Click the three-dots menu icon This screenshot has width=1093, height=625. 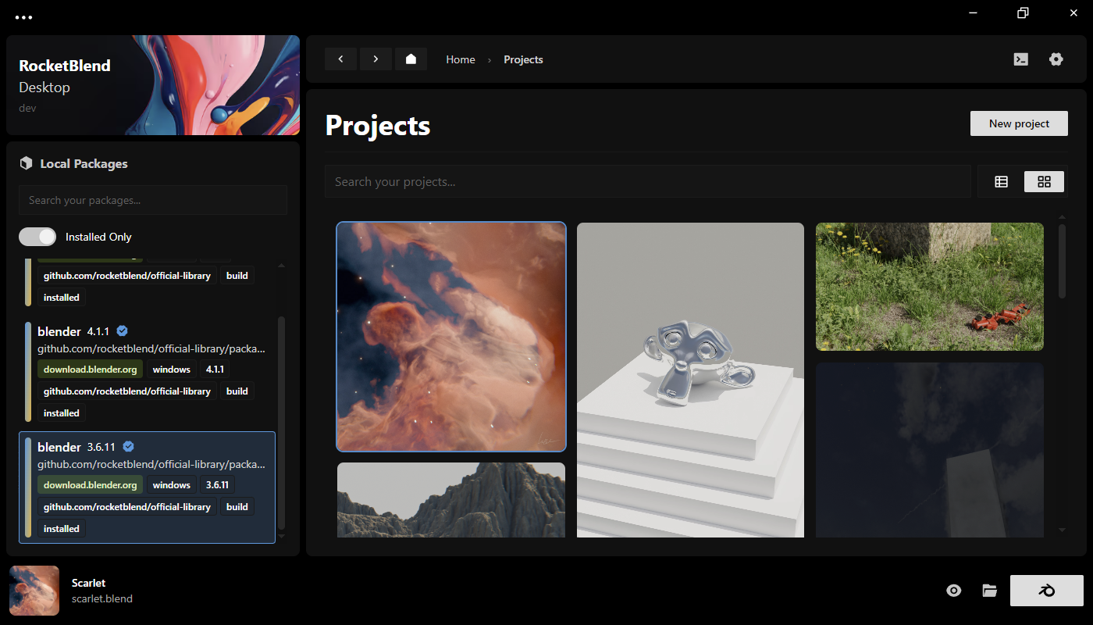tap(24, 17)
